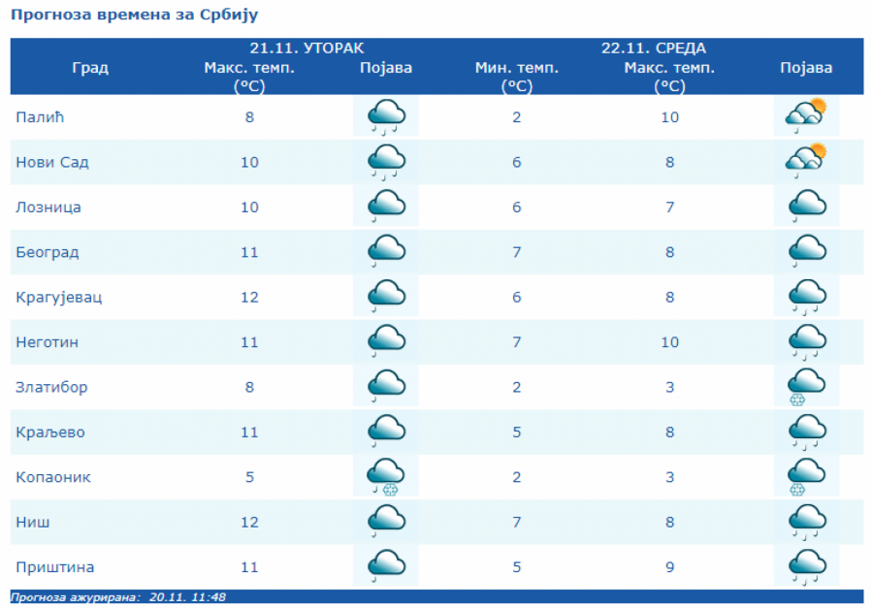Click Palić's Wednesday partly sunny icon
Viewport: 873px width, 608px height.
click(x=805, y=116)
